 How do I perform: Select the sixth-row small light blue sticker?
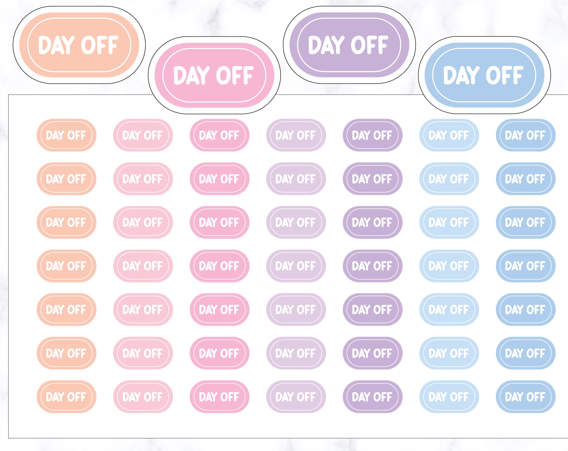coord(449,353)
